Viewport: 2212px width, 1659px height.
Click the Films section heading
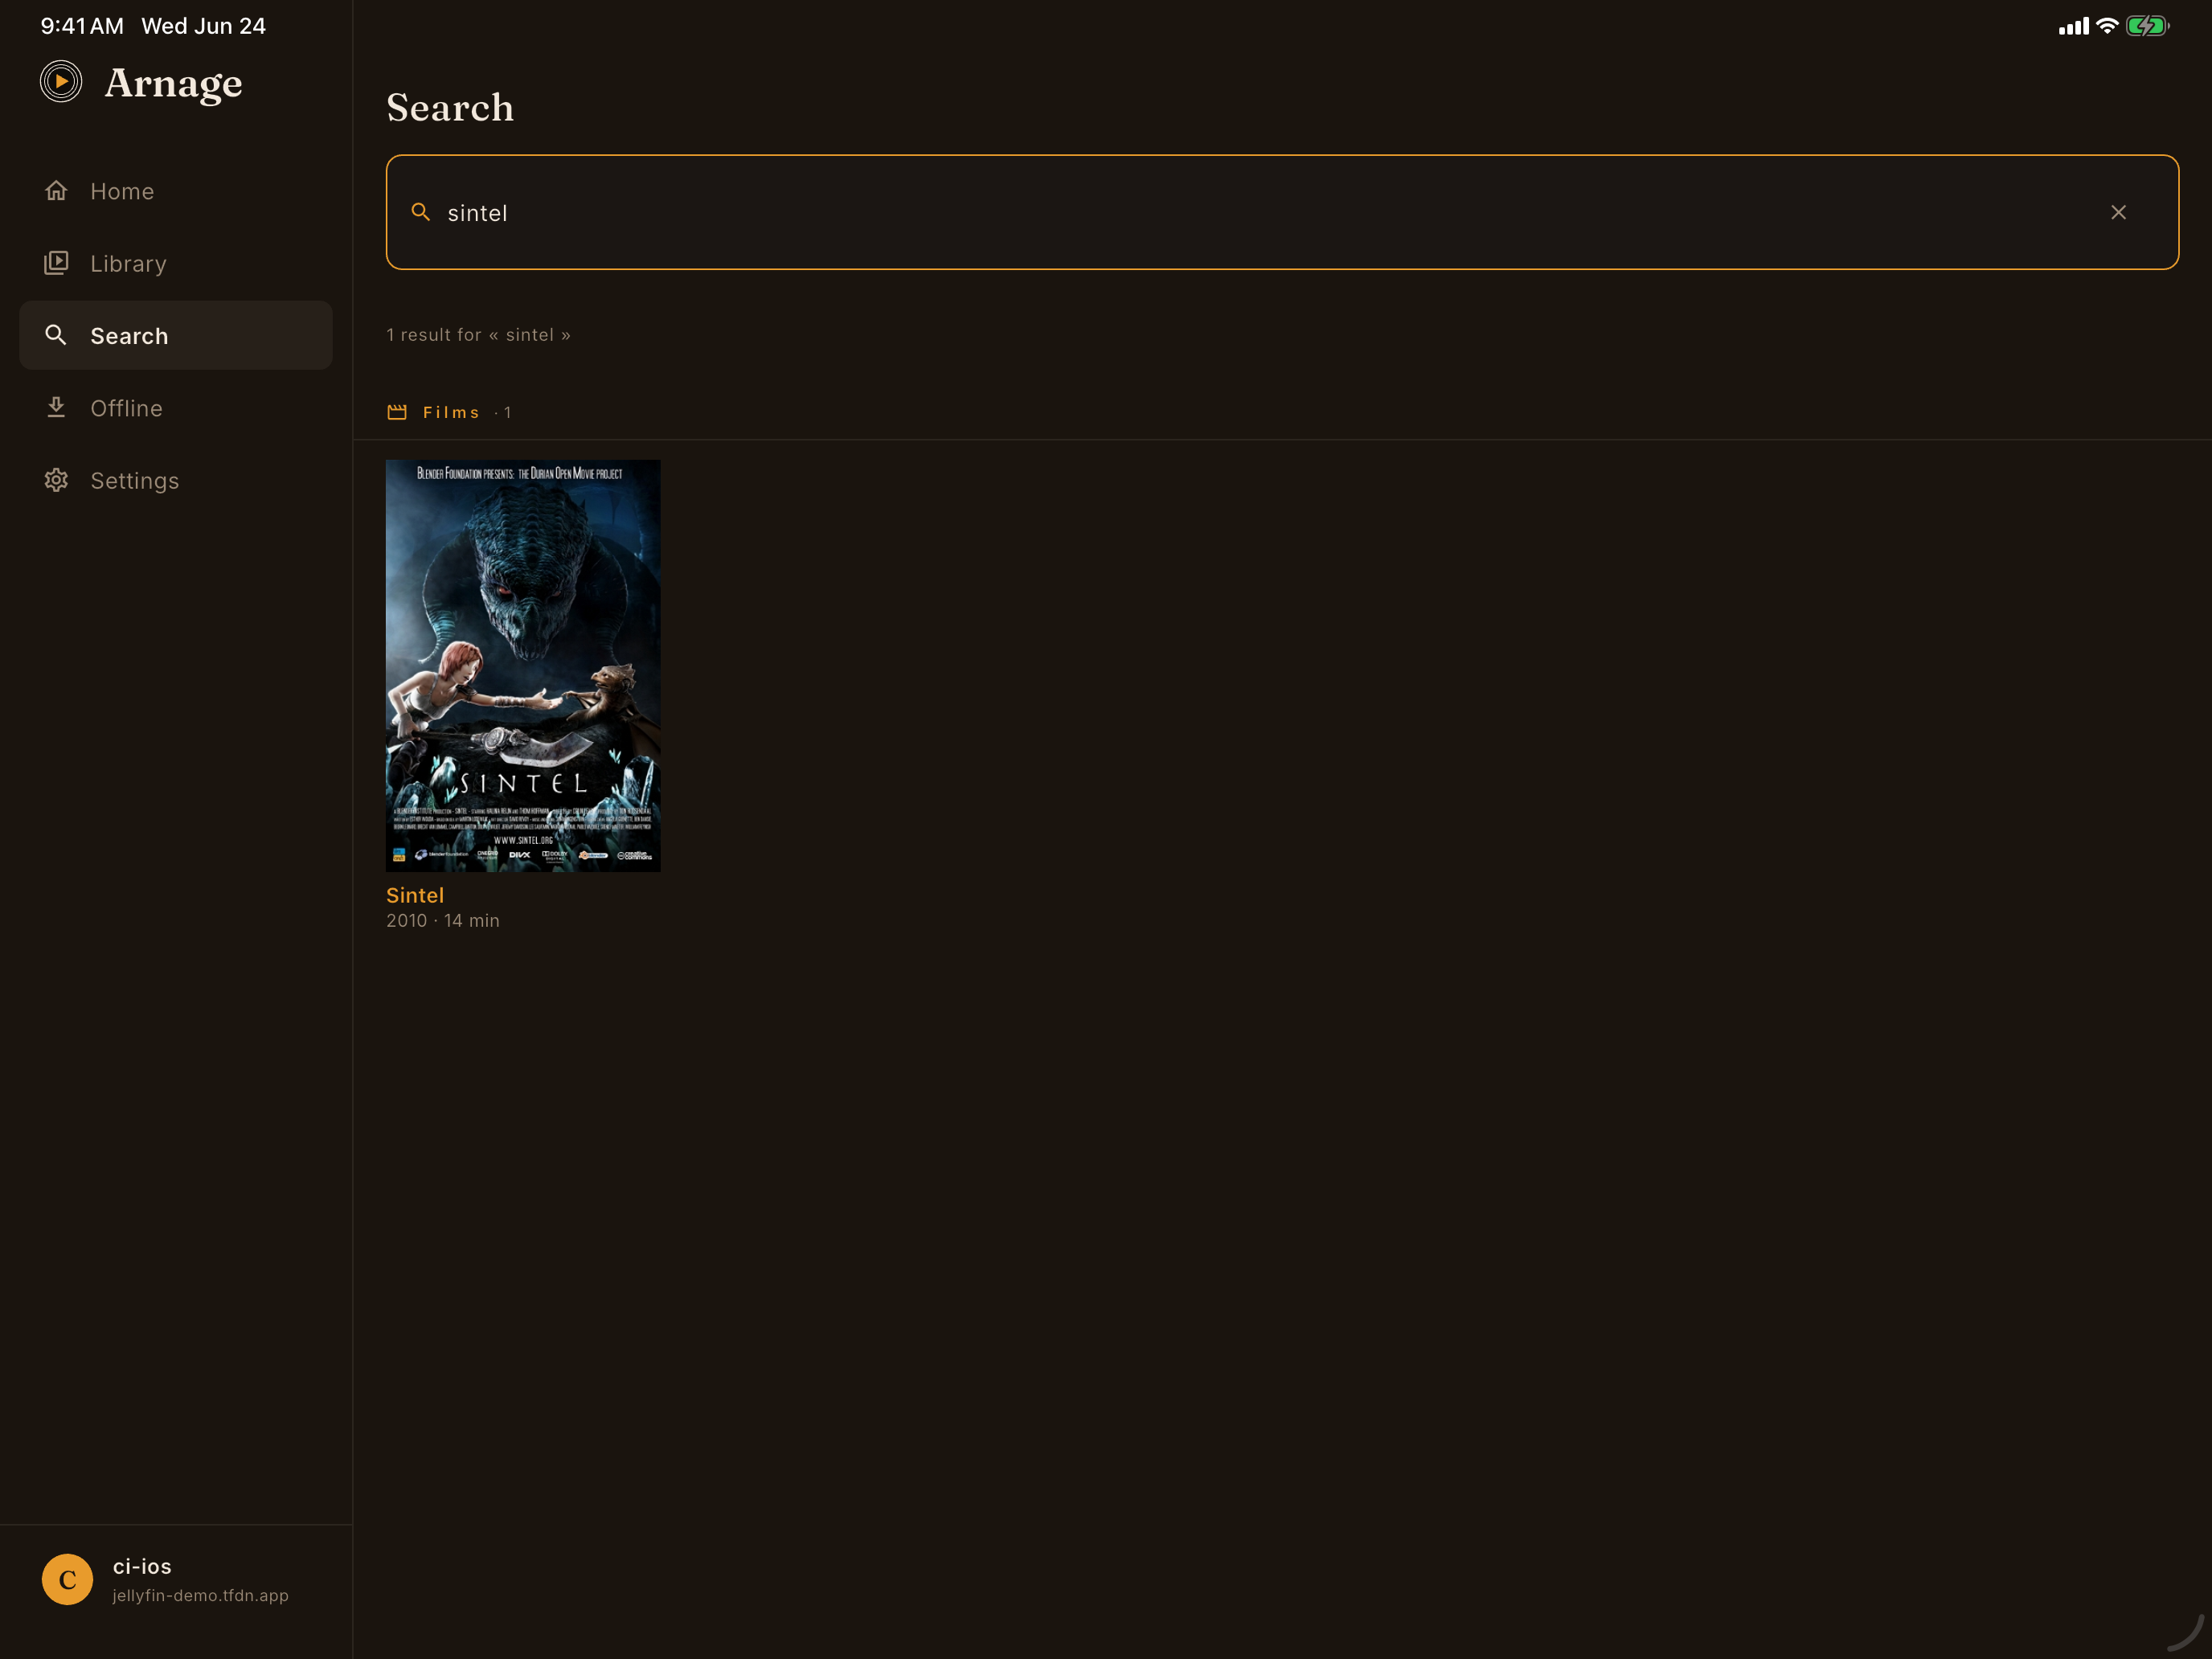pos(451,412)
